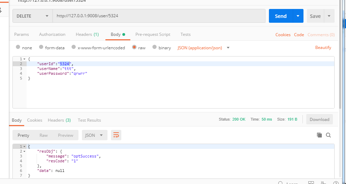Switch to the Tests tab
The image size is (346, 184).
[185, 34]
